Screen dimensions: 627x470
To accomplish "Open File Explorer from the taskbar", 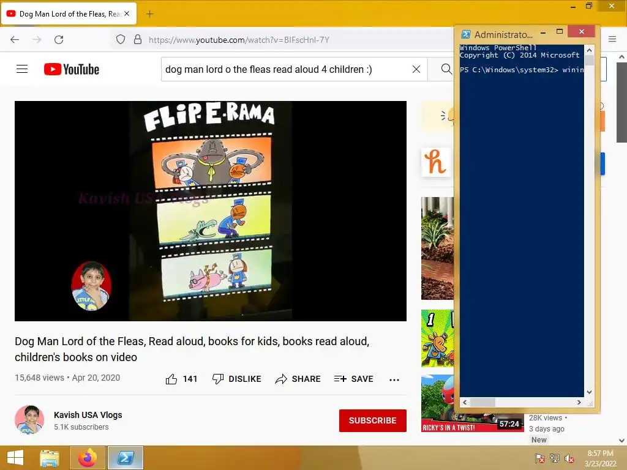I will [x=50, y=458].
